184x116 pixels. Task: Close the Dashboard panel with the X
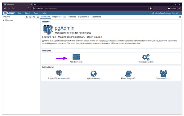(180, 17)
